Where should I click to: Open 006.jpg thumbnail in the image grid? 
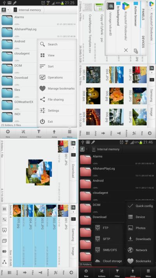pos(116,117)
